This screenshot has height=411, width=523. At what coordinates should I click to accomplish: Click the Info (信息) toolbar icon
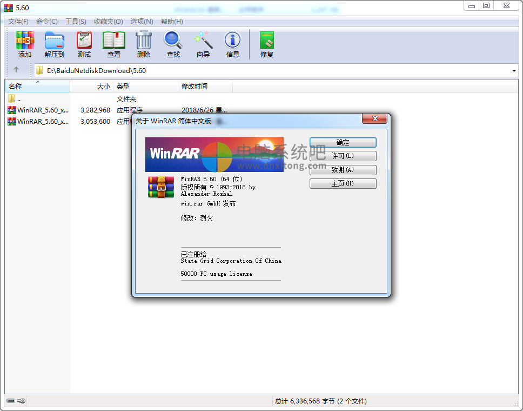233,40
